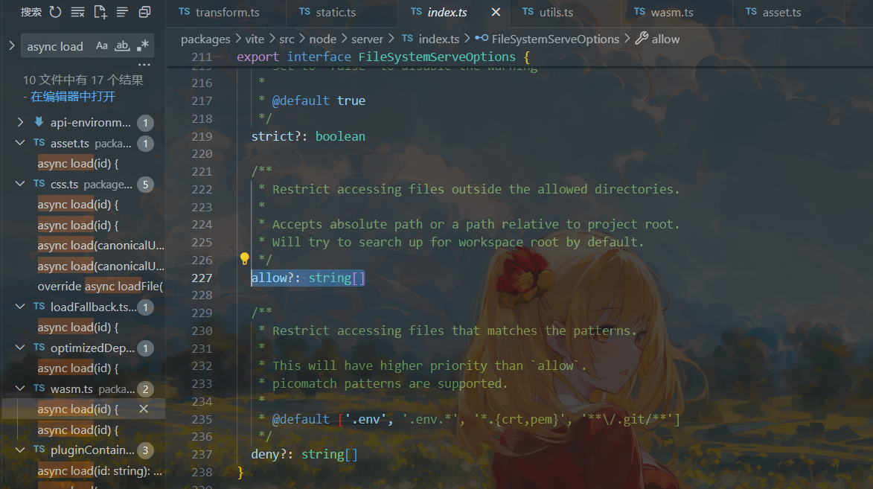The height and width of the screenshot is (489, 873).
Task: Open the 'allow' breadcrumb symbol
Action: coord(657,39)
